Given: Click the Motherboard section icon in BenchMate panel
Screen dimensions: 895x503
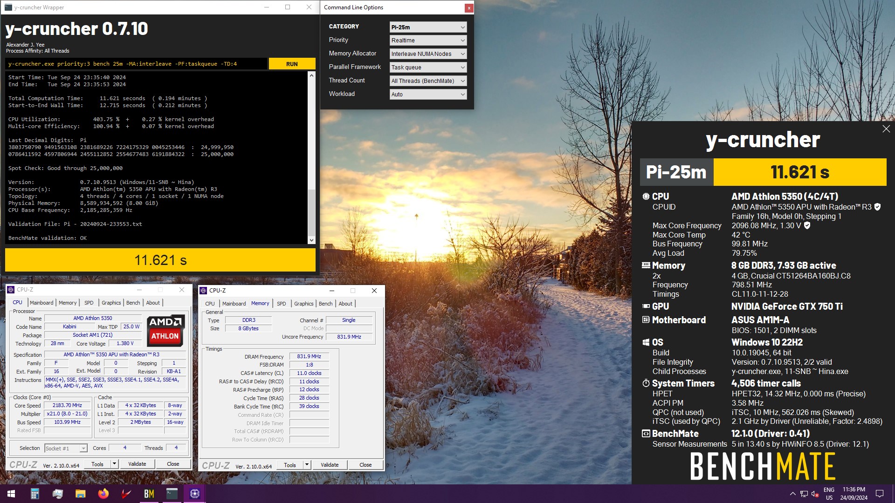Looking at the screenshot, I should tap(646, 320).
